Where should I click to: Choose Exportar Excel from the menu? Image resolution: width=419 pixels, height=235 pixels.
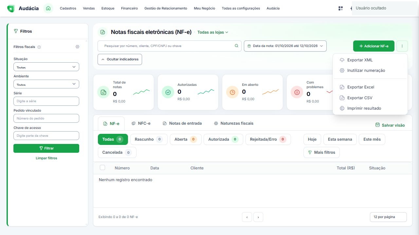click(370, 87)
